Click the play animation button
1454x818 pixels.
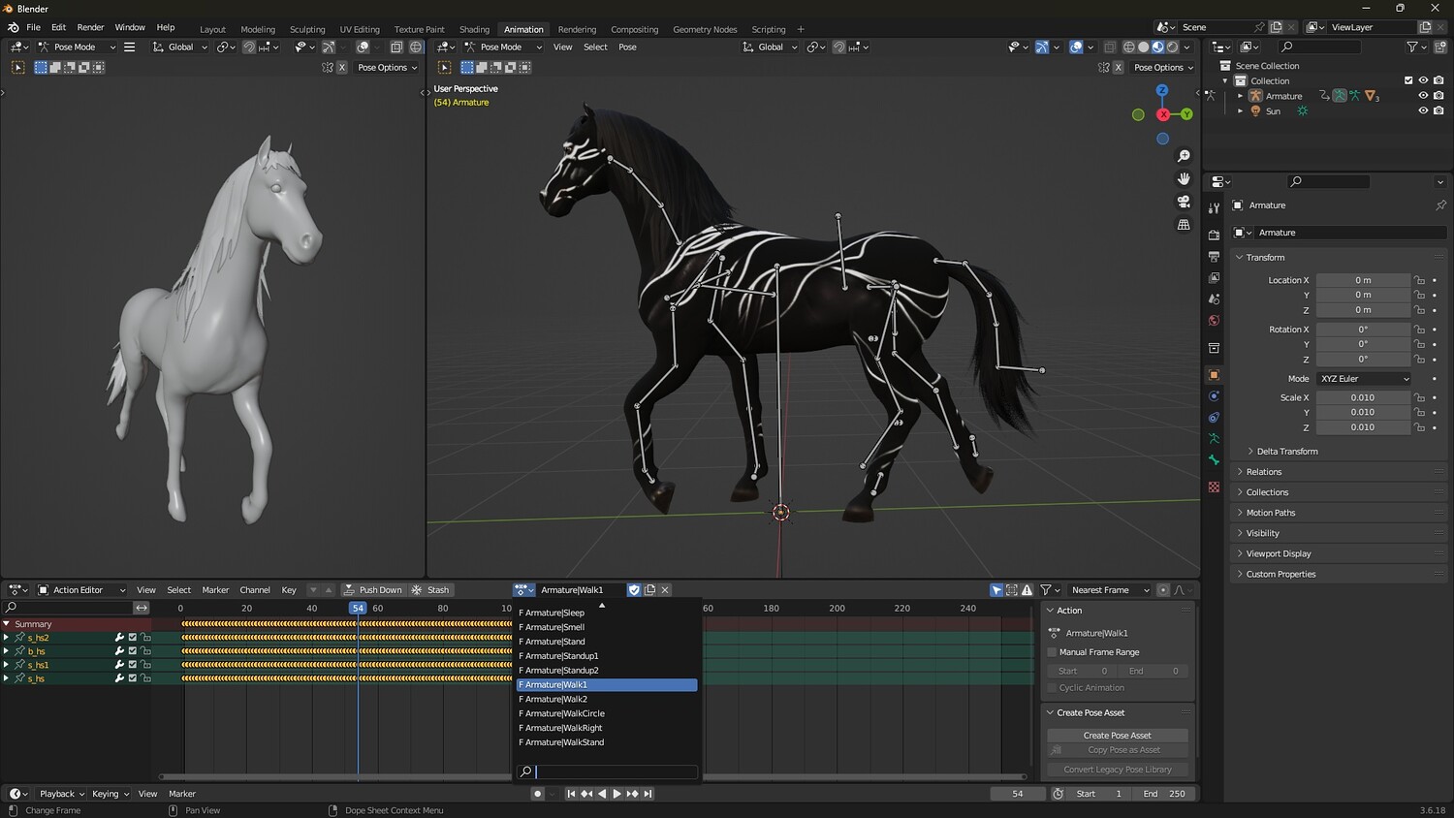click(616, 794)
